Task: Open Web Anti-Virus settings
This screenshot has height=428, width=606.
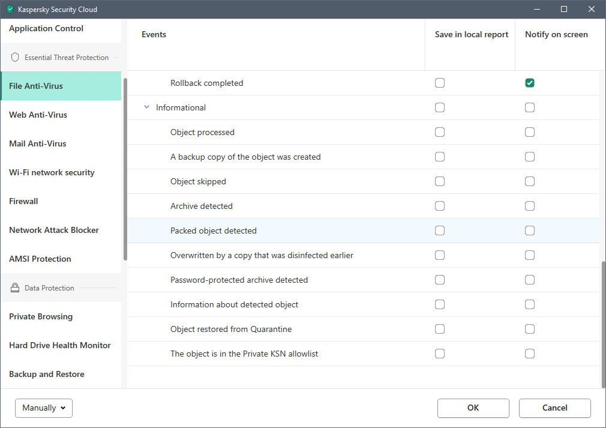Action: [61, 115]
